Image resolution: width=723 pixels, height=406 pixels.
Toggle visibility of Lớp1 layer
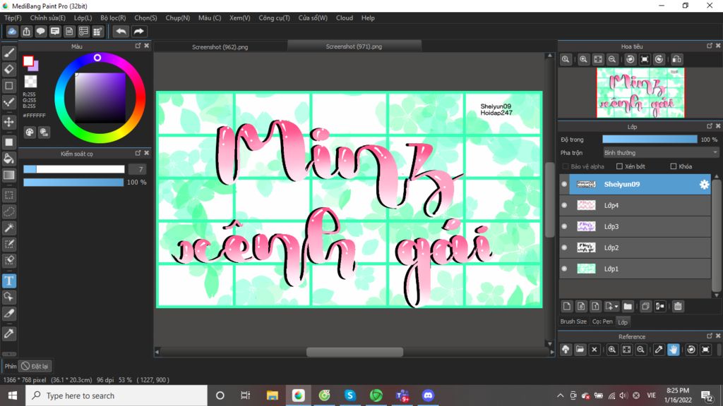564,269
